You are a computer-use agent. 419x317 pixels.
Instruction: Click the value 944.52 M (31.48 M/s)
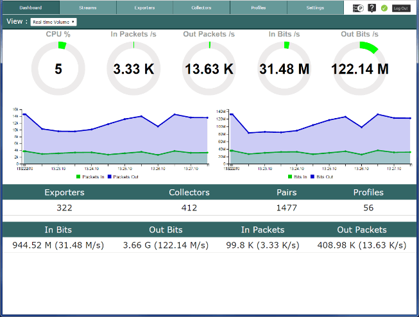point(58,245)
